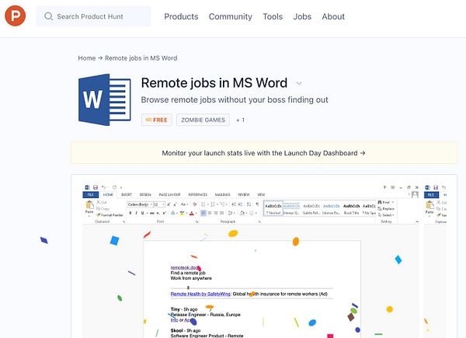466x338 pixels.
Task: Apply the Normal style from gallery
Action: pyautogui.click(x=273, y=209)
